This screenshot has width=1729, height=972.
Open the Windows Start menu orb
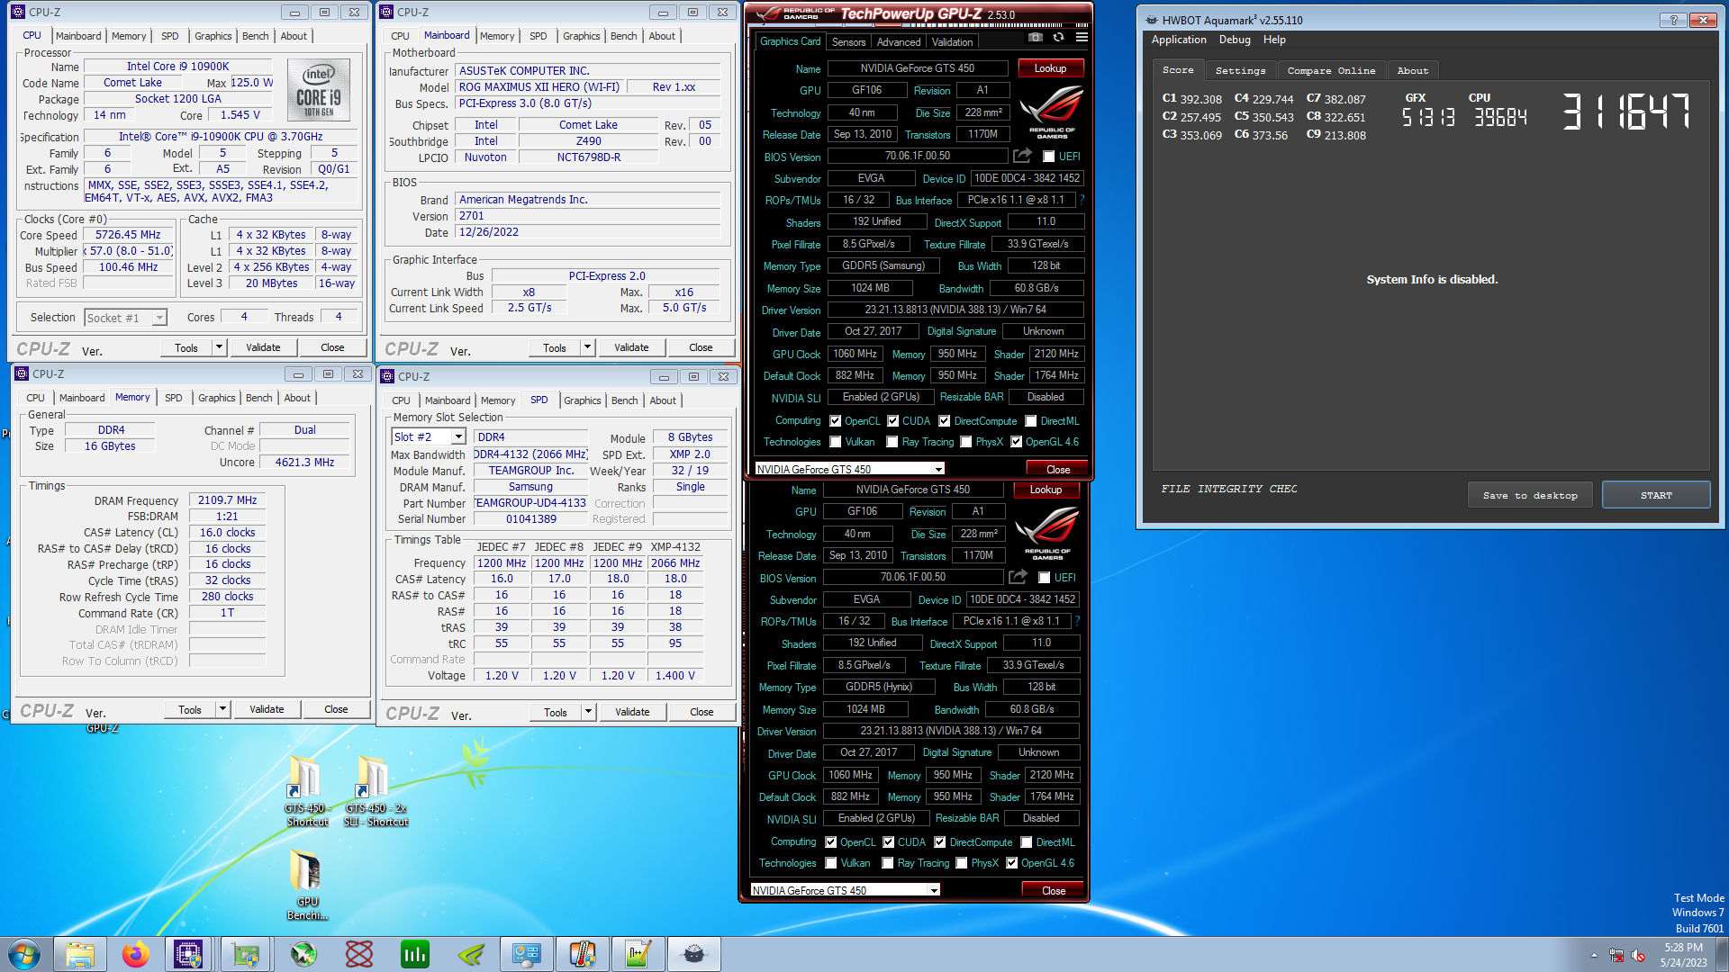[24, 954]
